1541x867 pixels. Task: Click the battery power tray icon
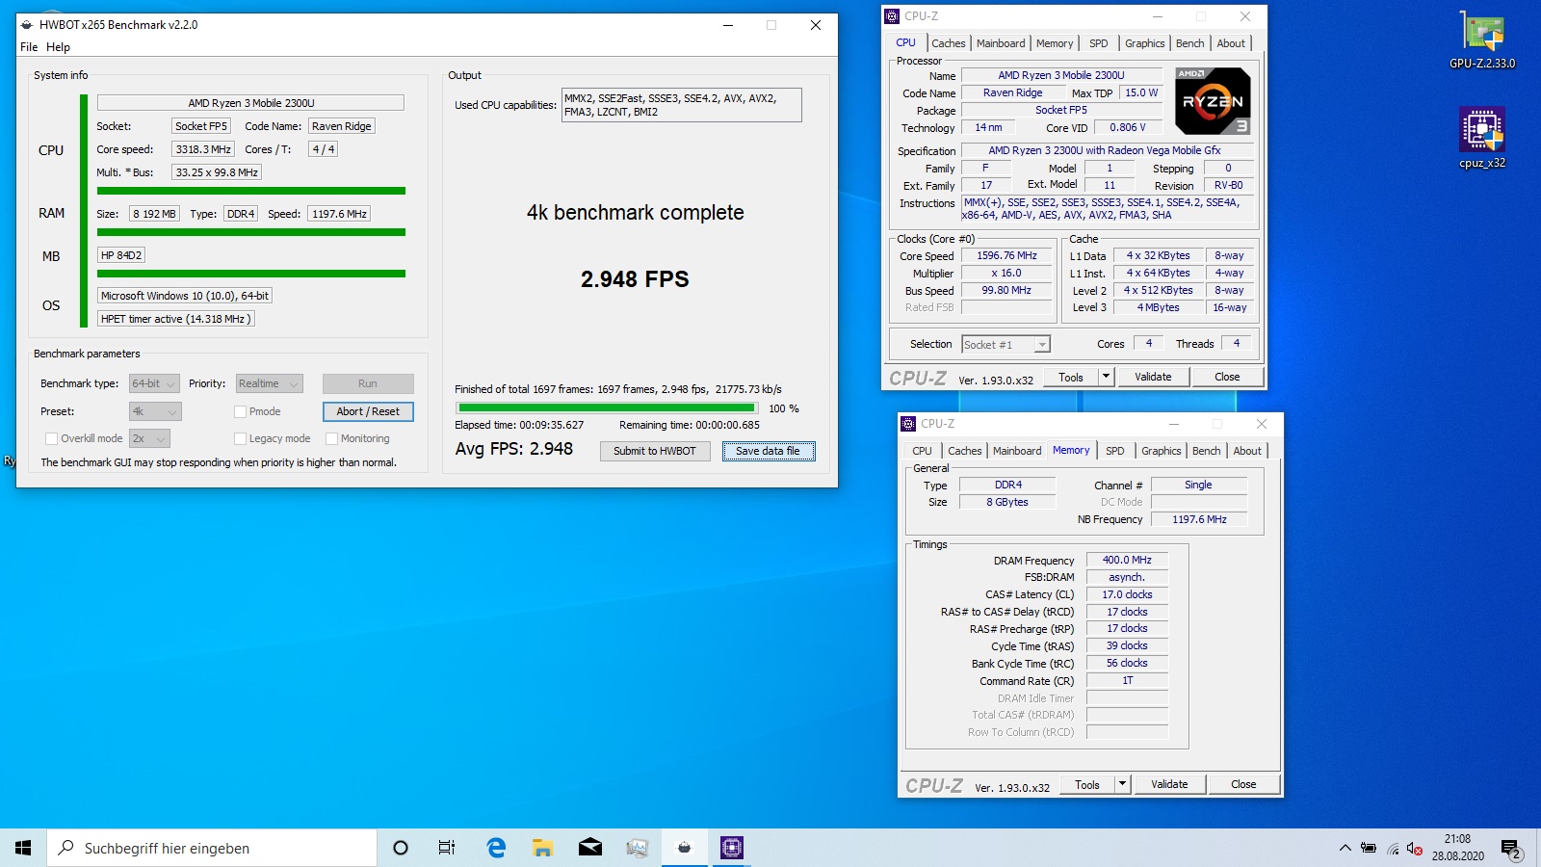(x=1369, y=848)
